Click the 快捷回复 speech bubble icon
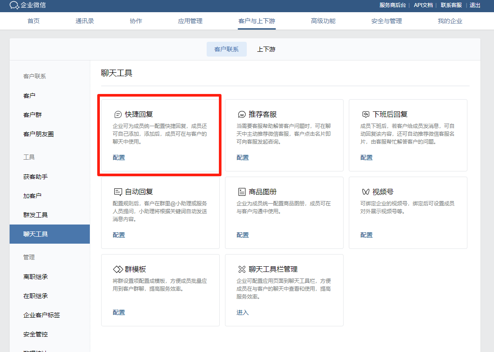Viewport: 494px width, 352px height. coord(117,114)
